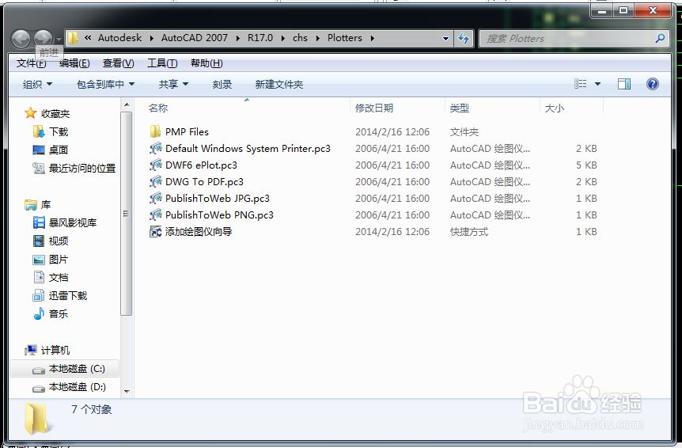Toggle the preview pane button
This screenshot has height=448, width=682.
pos(624,84)
